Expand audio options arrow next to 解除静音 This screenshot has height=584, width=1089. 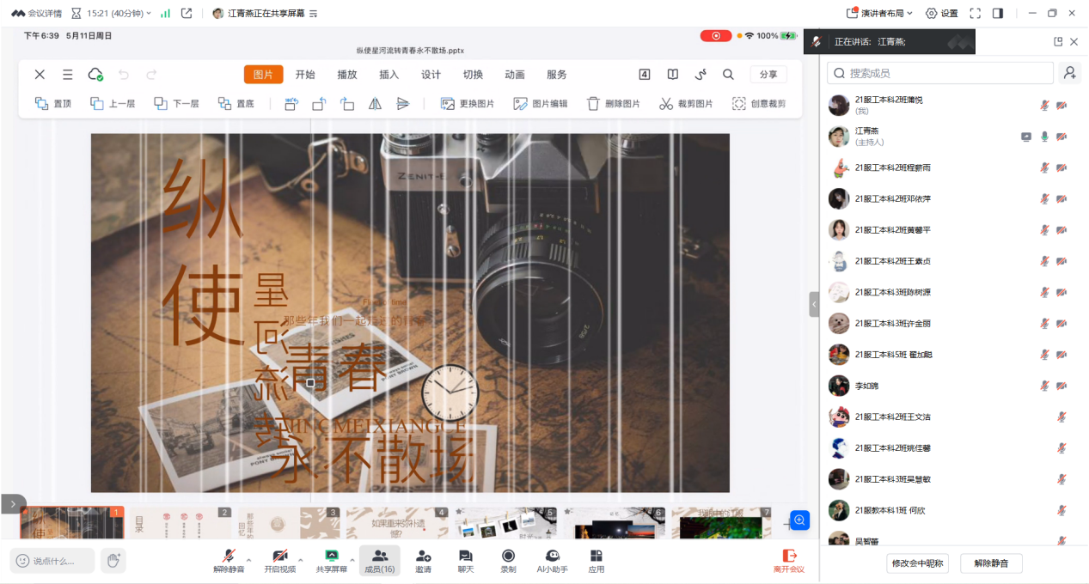tap(250, 560)
